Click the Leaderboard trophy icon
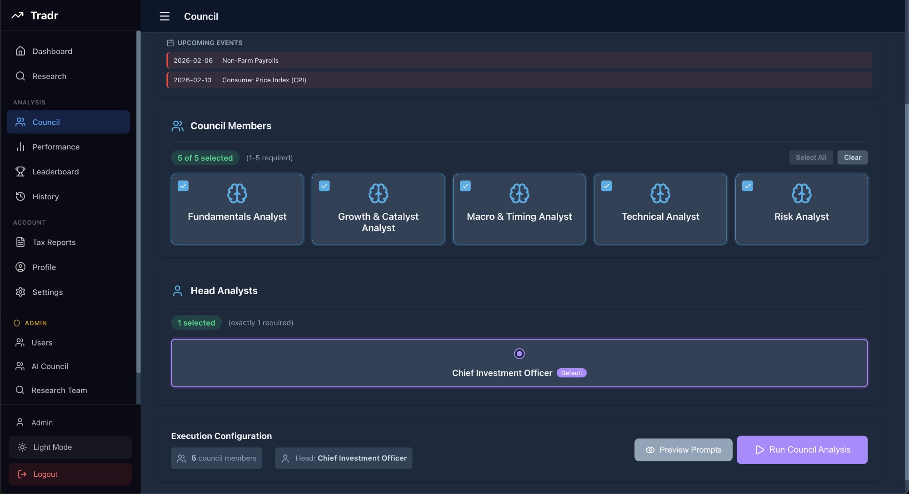This screenshot has height=494, width=909. (20, 172)
